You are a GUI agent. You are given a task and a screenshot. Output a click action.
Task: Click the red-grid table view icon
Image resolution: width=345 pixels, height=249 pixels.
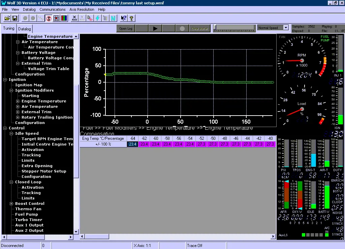click(56, 18)
